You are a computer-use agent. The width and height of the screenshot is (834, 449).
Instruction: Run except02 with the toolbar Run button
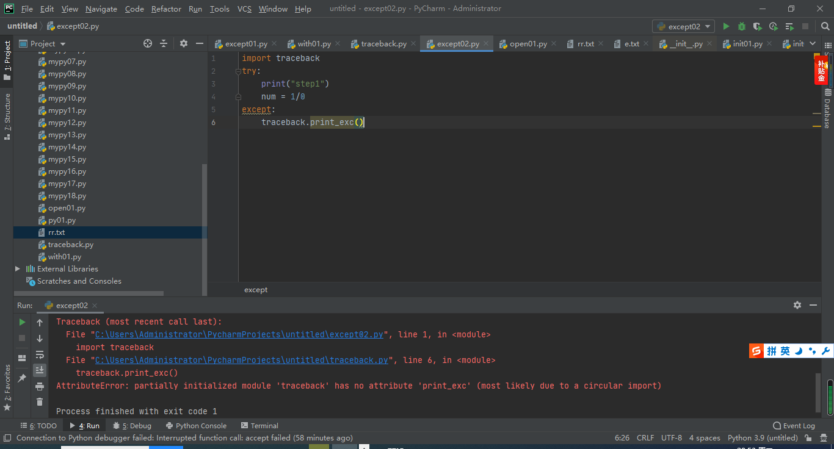coord(726,26)
